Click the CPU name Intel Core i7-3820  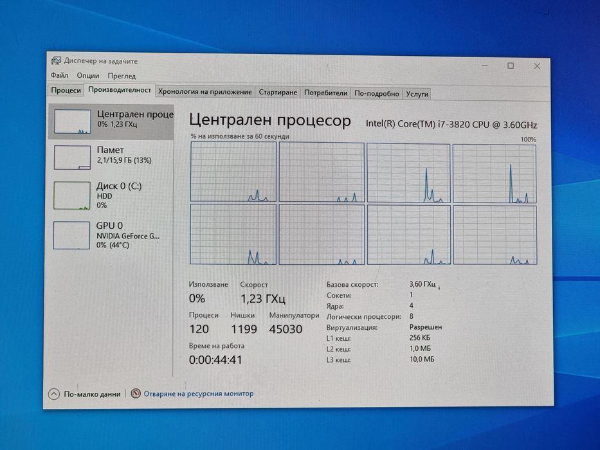click(451, 124)
